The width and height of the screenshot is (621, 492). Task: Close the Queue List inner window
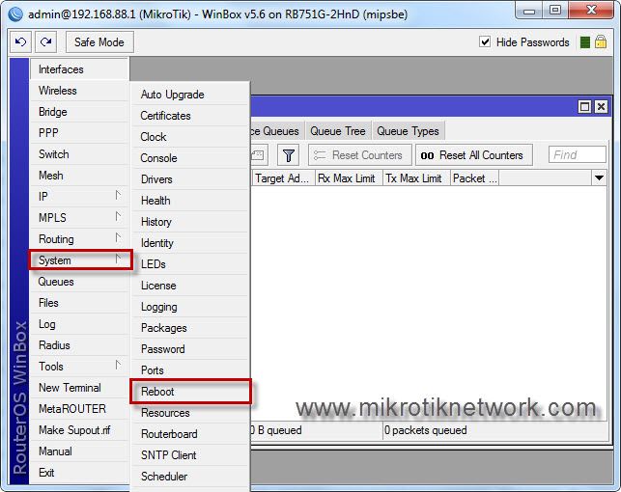point(601,107)
